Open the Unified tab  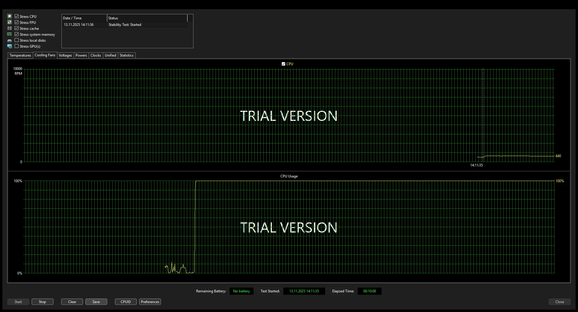click(x=110, y=55)
